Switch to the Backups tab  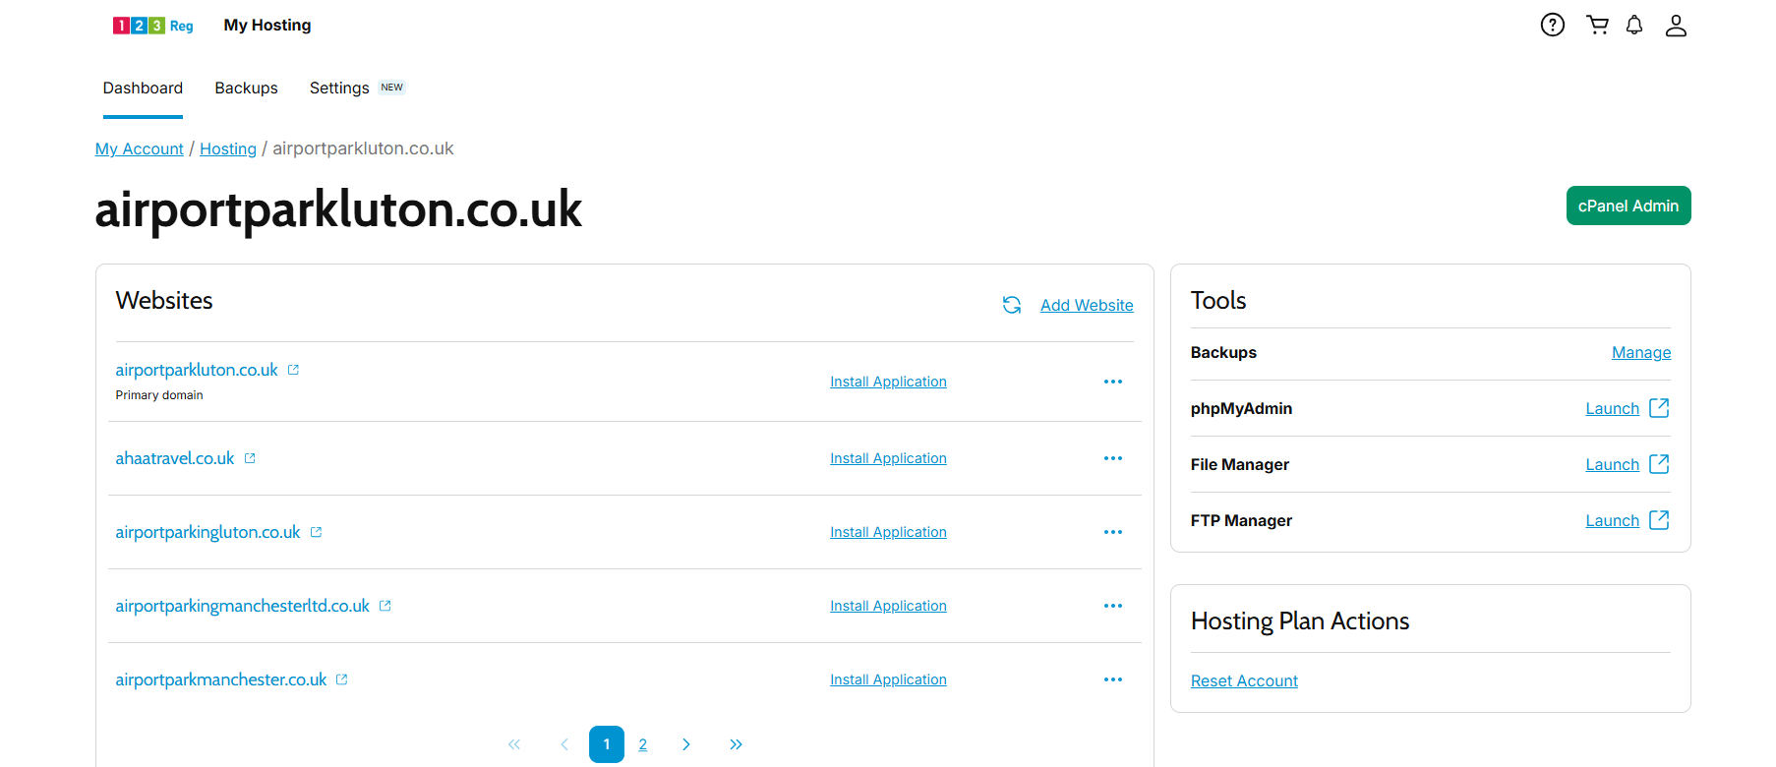[x=246, y=88]
